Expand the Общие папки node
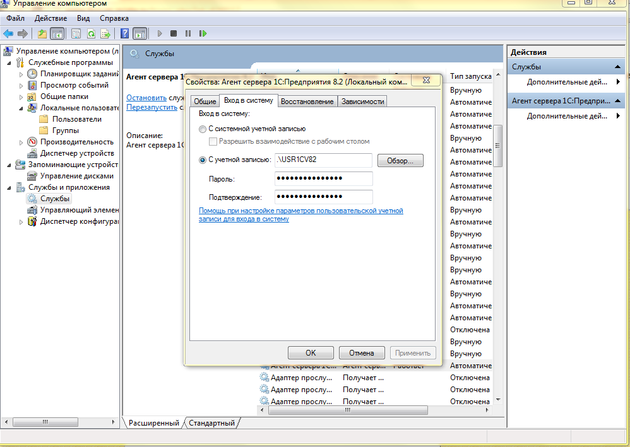 [21, 96]
